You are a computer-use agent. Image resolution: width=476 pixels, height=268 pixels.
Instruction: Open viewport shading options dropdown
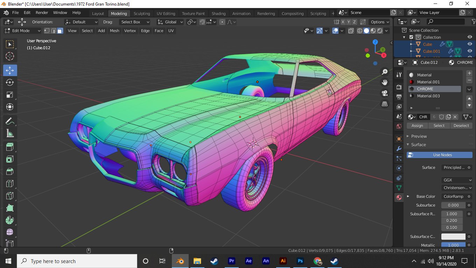(x=387, y=31)
